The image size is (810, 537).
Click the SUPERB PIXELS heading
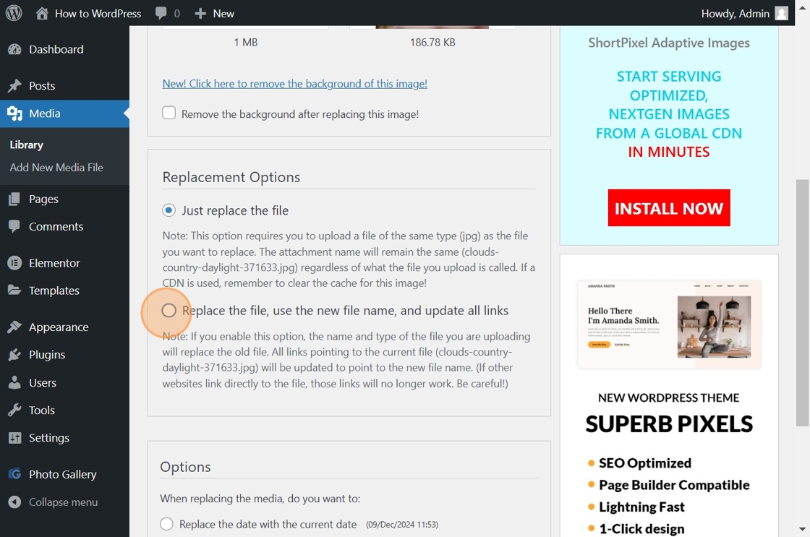pos(669,424)
